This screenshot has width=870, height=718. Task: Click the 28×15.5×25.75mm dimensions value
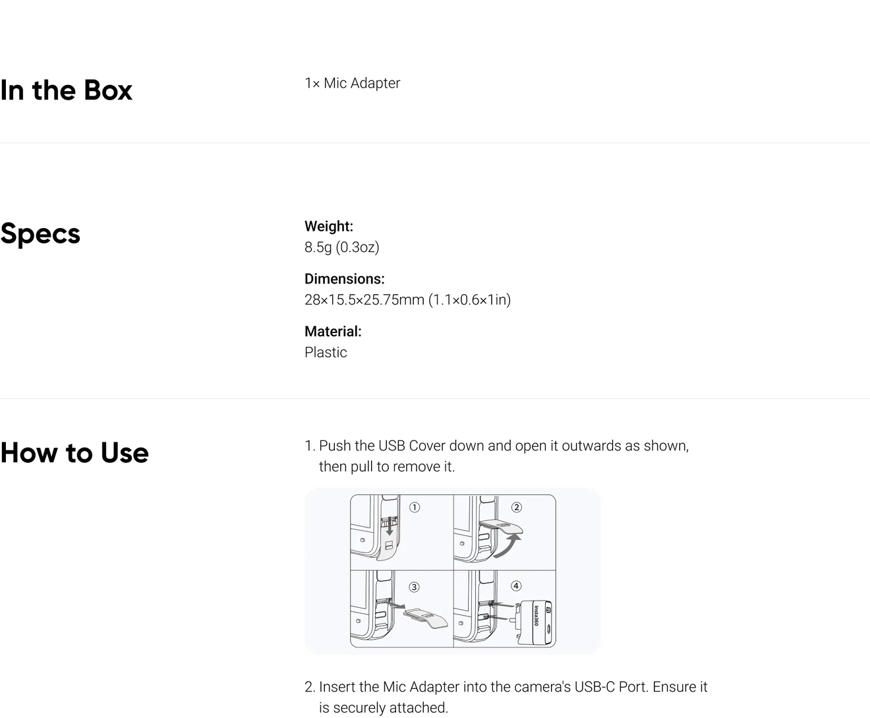407,300
